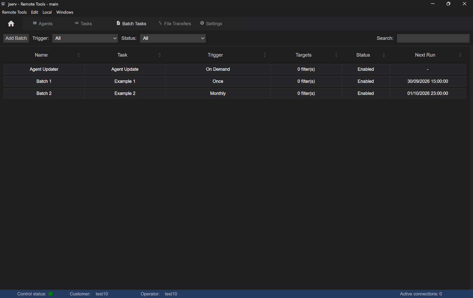
Task: Click the On Demand trigger cell
Action: (x=218, y=69)
